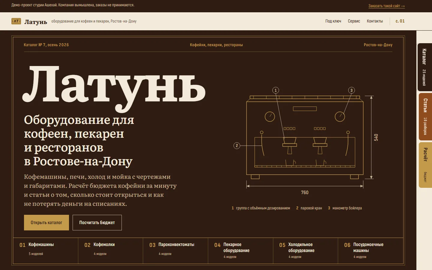Click the demo project notice text at top

click(73, 5)
